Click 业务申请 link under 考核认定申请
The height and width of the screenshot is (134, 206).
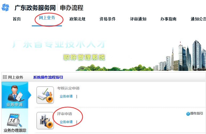[x=66, y=96]
